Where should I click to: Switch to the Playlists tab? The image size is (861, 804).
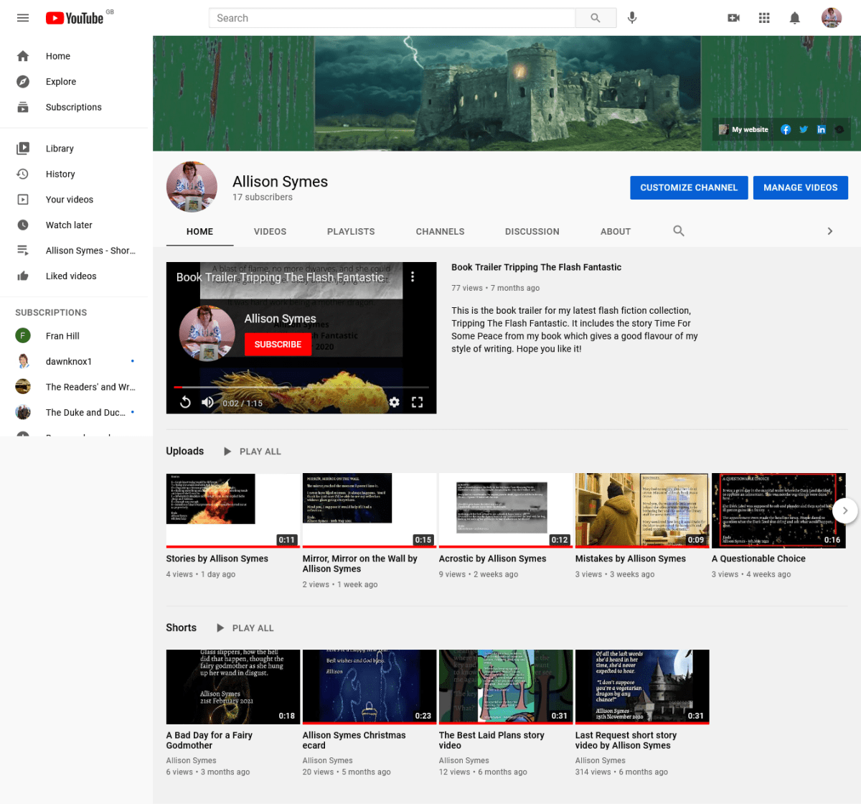pos(351,232)
